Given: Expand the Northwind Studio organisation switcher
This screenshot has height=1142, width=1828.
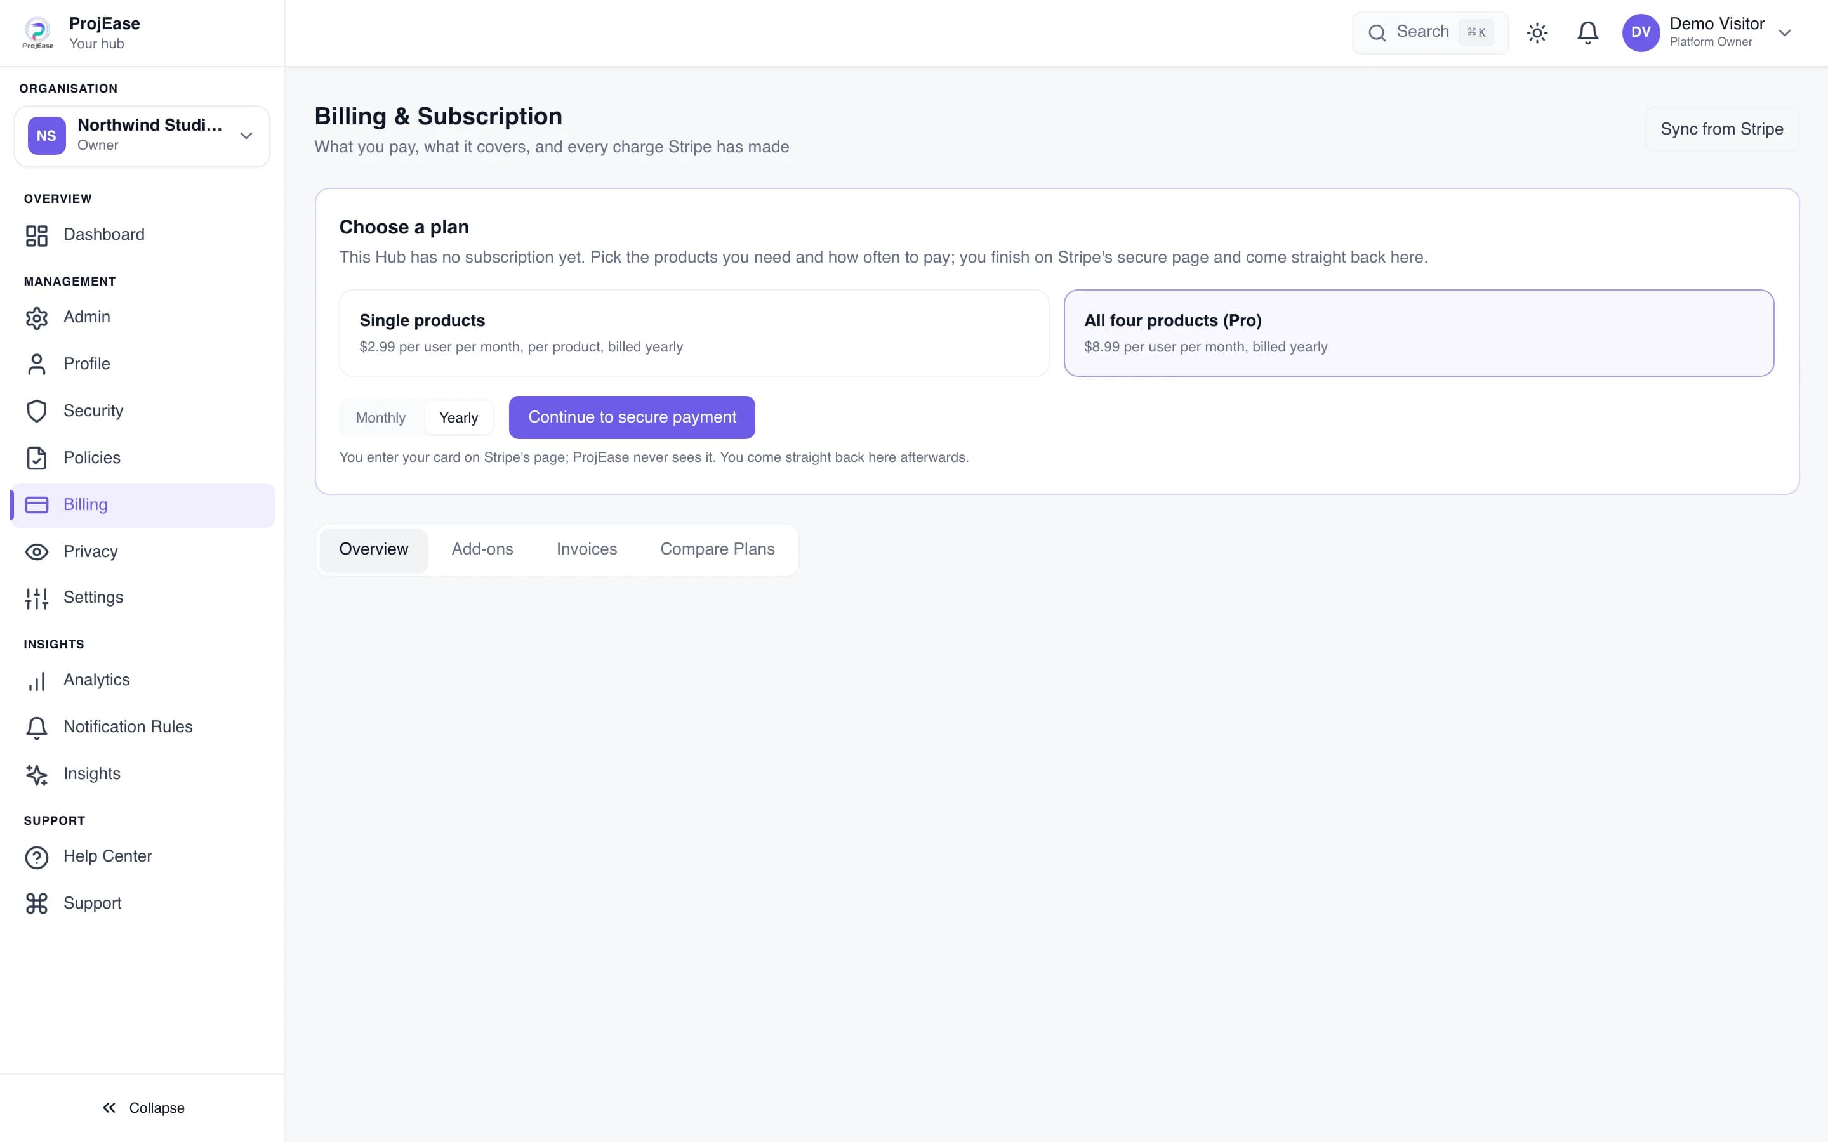Looking at the screenshot, I should [x=142, y=136].
